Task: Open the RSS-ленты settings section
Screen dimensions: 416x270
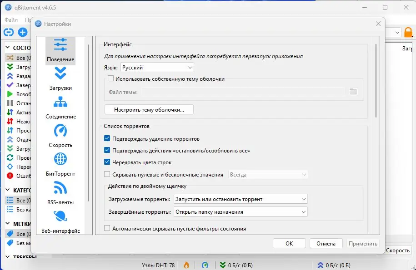Action: coord(60,193)
